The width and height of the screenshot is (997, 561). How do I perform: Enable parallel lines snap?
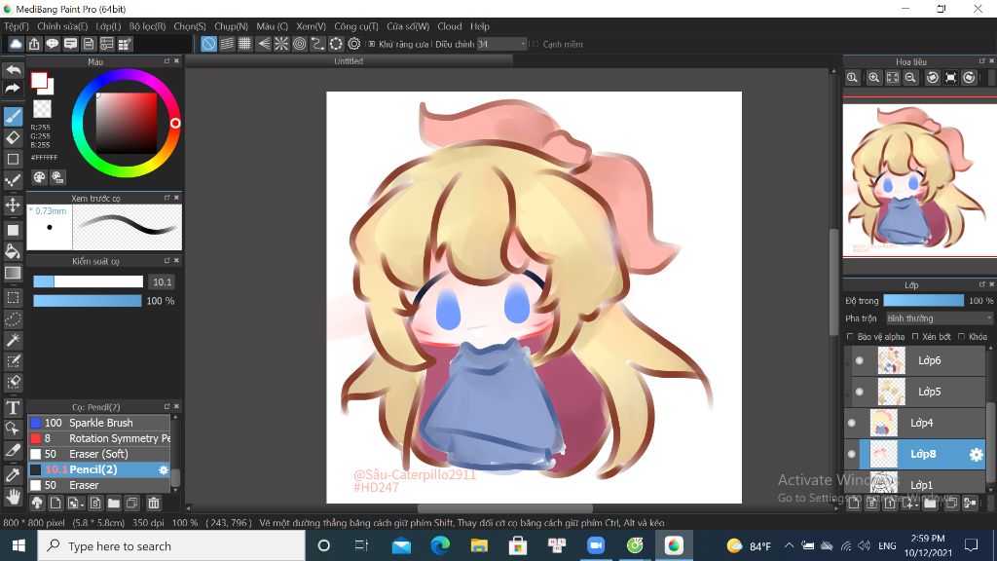[x=227, y=44]
